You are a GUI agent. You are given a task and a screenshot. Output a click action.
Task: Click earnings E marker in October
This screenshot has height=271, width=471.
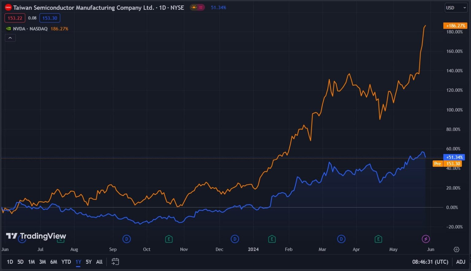coord(169,239)
